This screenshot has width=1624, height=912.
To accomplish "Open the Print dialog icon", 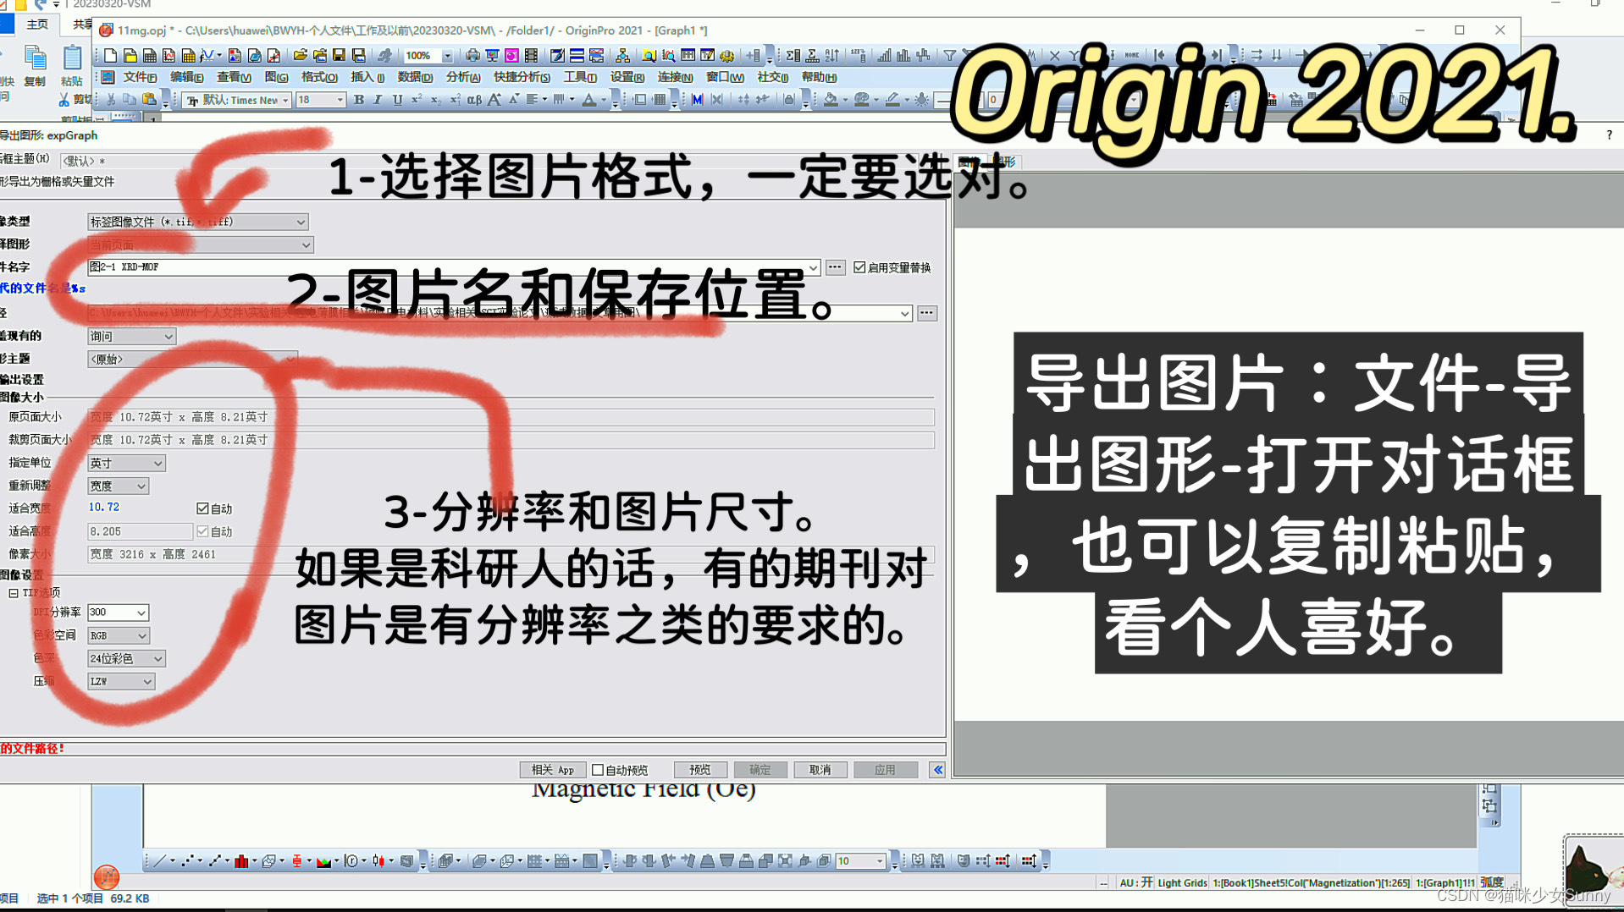I will [x=472, y=56].
